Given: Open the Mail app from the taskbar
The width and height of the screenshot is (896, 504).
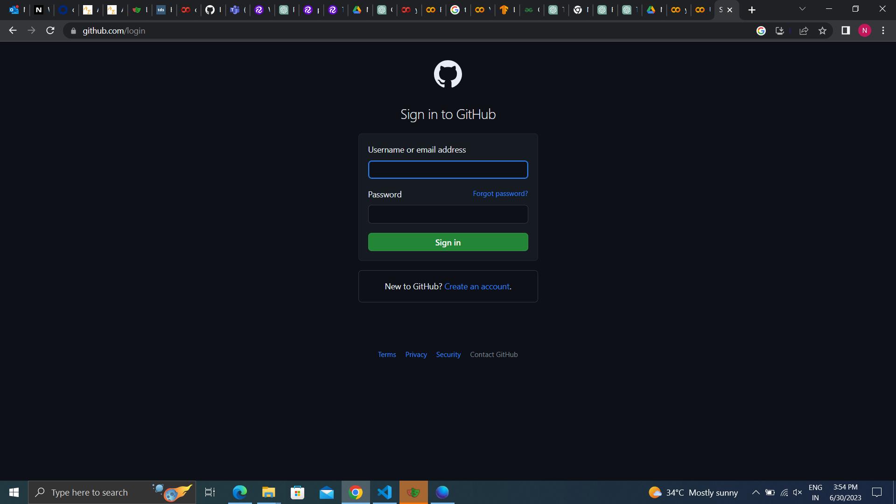Looking at the screenshot, I should (327, 492).
